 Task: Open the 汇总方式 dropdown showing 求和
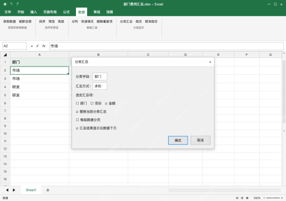click(99, 86)
